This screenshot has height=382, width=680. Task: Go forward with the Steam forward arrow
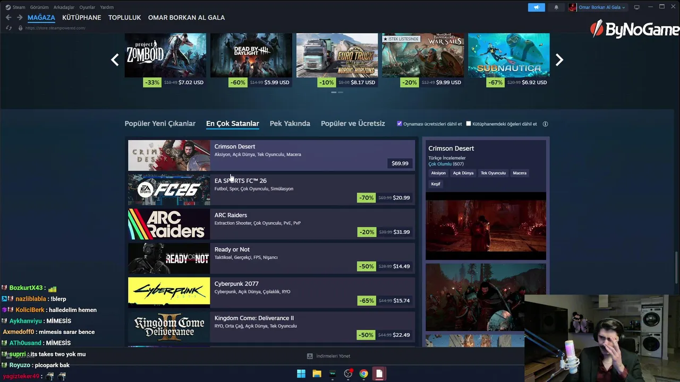[x=20, y=18]
